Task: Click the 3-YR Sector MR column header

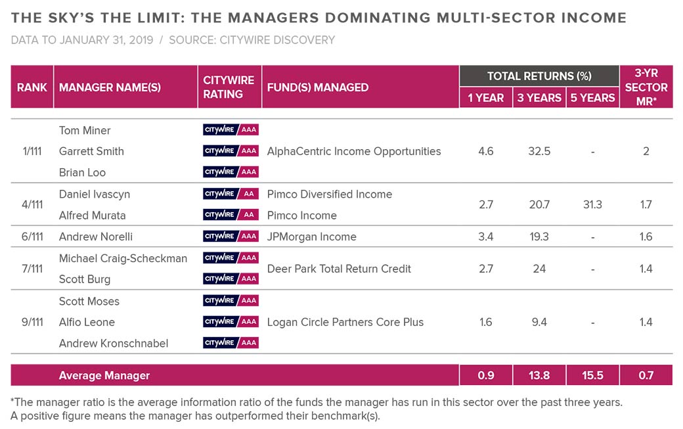Action: pos(646,87)
